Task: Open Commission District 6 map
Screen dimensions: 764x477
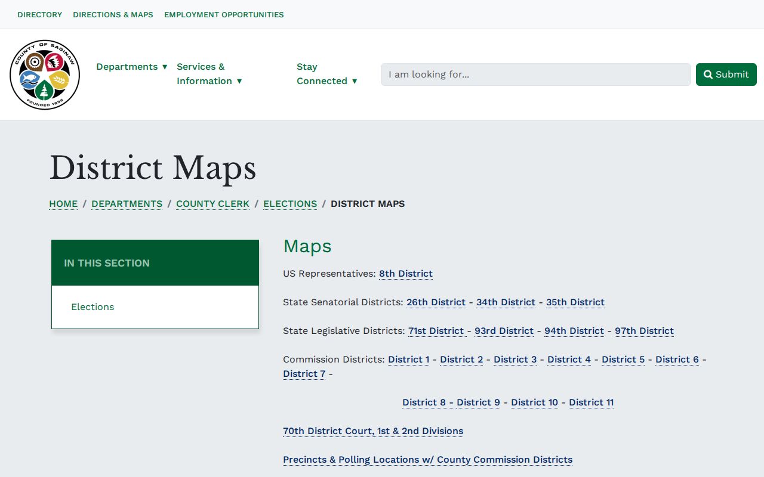Action: coord(677,360)
